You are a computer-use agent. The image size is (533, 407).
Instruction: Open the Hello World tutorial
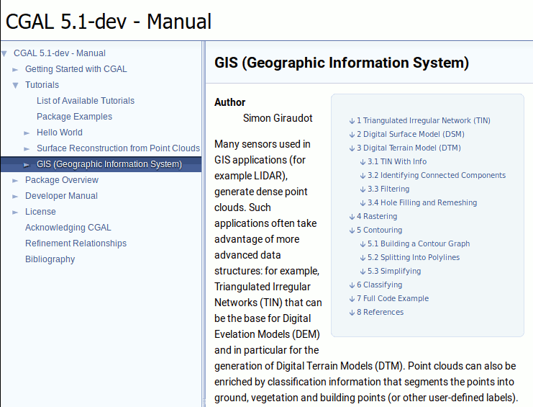tap(60, 133)
